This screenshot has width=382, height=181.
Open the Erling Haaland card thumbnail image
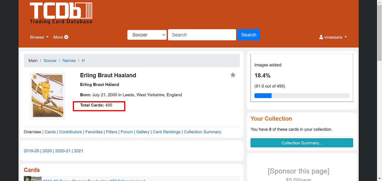click(x=47, y=96)
